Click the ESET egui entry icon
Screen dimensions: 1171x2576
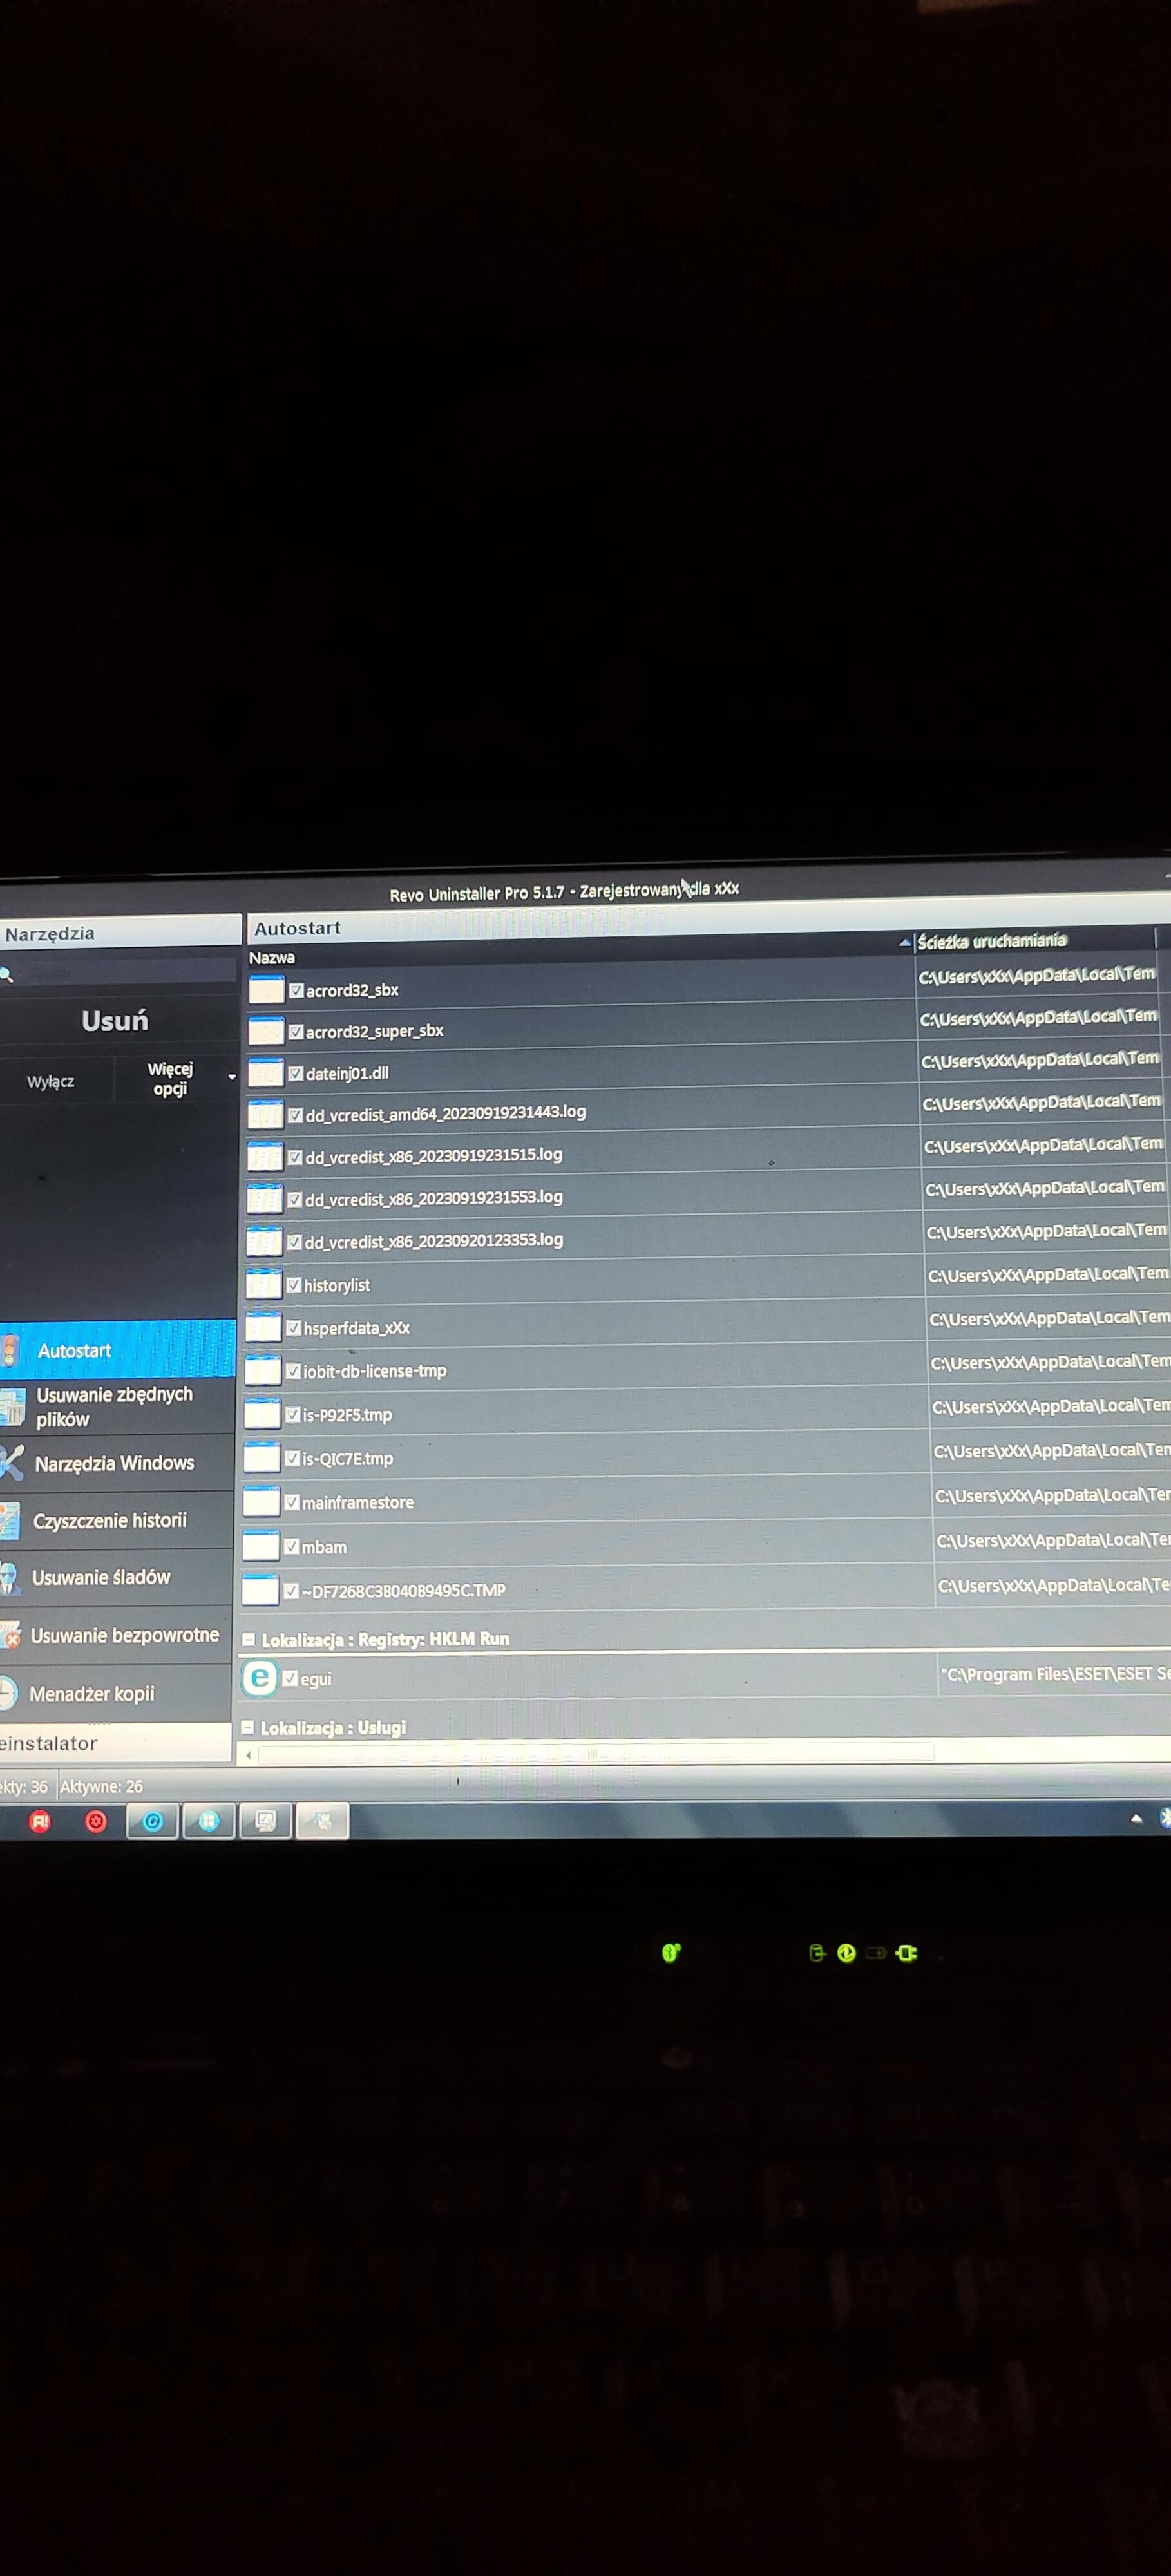pos(259,1678)
